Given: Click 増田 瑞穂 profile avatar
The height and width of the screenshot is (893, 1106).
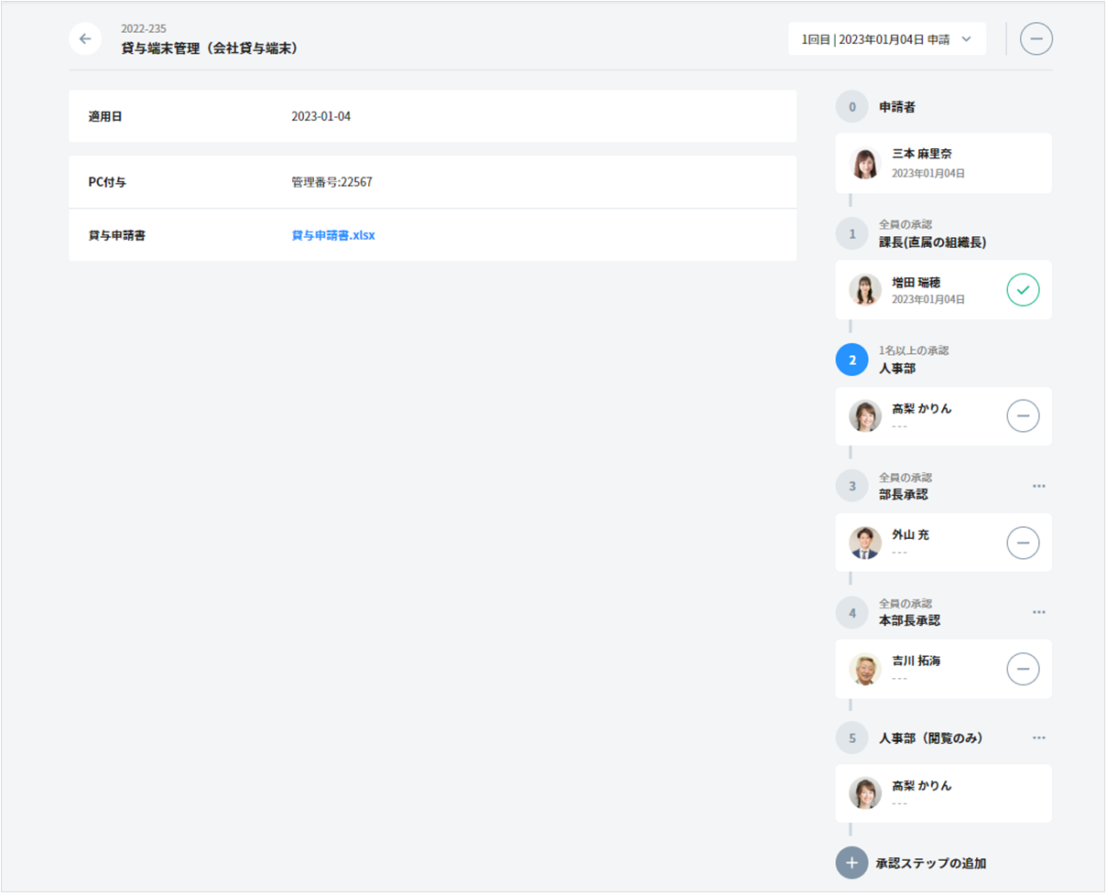Looking at the screenshot, I should tap(864, 290).
